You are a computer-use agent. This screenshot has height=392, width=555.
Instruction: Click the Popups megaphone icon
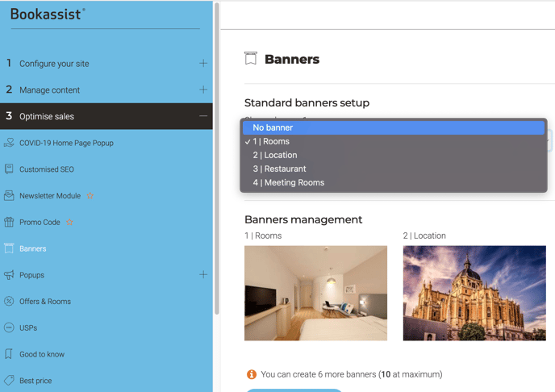pos(9,275)
